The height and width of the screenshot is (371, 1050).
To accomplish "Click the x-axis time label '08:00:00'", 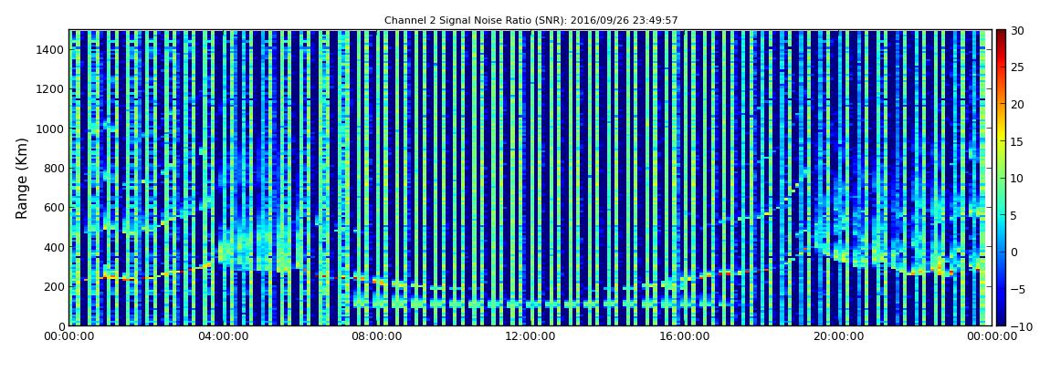I will coord(377,337).
